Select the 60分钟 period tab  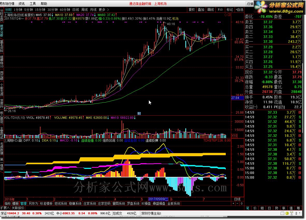pos(65,10)
